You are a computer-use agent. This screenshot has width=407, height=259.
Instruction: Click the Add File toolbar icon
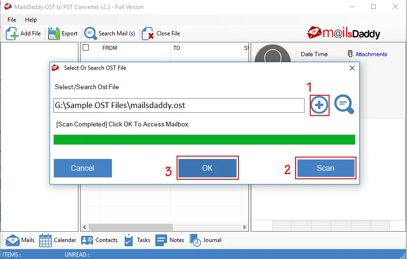click(x=12, y=33)
